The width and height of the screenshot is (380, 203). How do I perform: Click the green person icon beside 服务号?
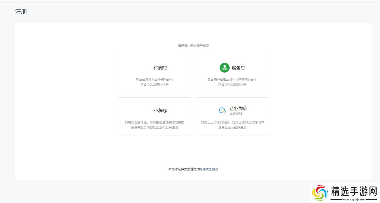pos(224,68)
